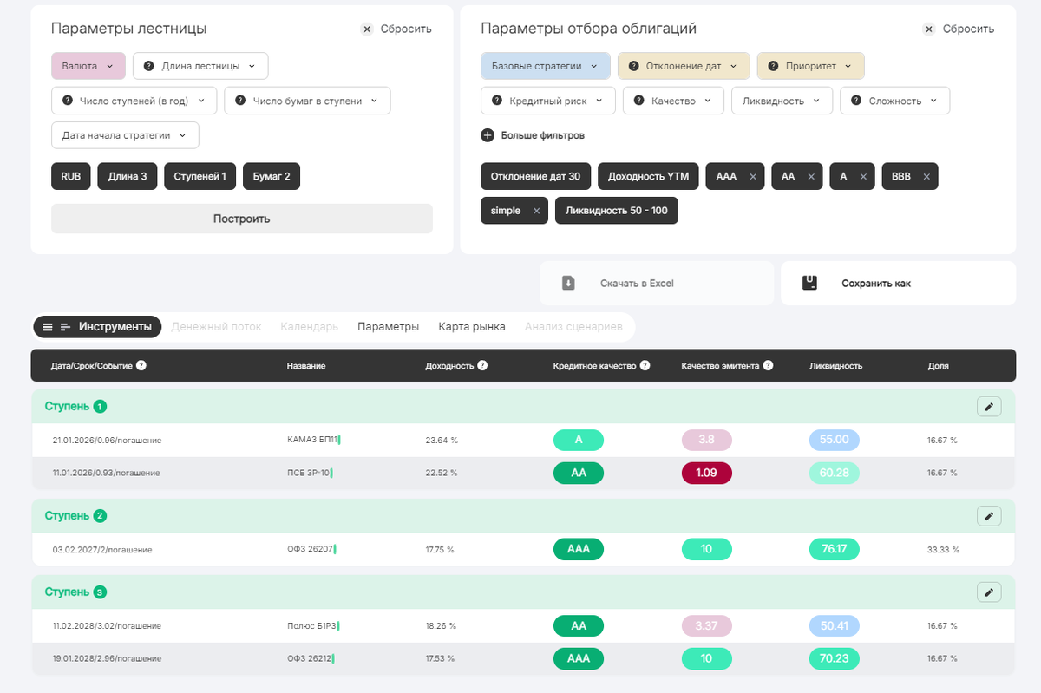Click the help icon next to Кредитное качество header

[645, 365]
